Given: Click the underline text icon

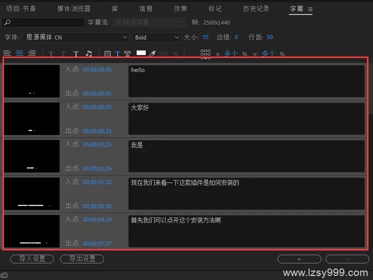Looking at the screenshot, I should coord(76,54).
